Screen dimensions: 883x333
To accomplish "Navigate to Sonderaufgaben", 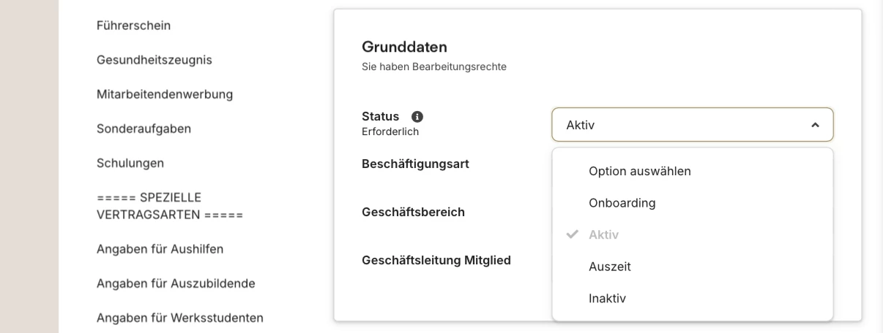I will tap(144, 129).
